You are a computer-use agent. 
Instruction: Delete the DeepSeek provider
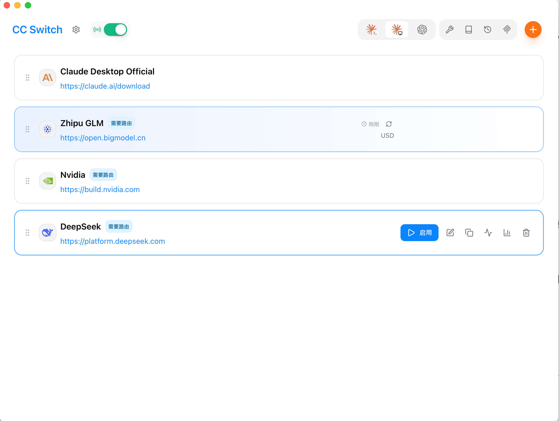pos(526,233)
